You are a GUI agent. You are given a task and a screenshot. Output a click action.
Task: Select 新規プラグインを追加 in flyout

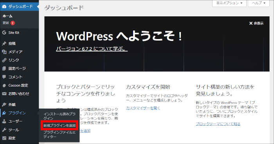(x=59, y=125)
